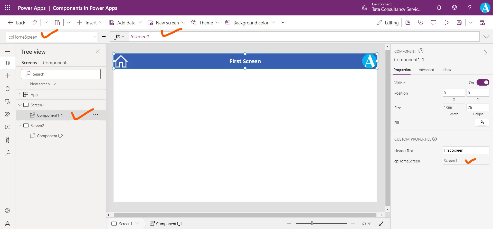The height and width of the screenshot is (229, 493).
Task: Collapse the properties pane chevron
Action: point(485,53)
